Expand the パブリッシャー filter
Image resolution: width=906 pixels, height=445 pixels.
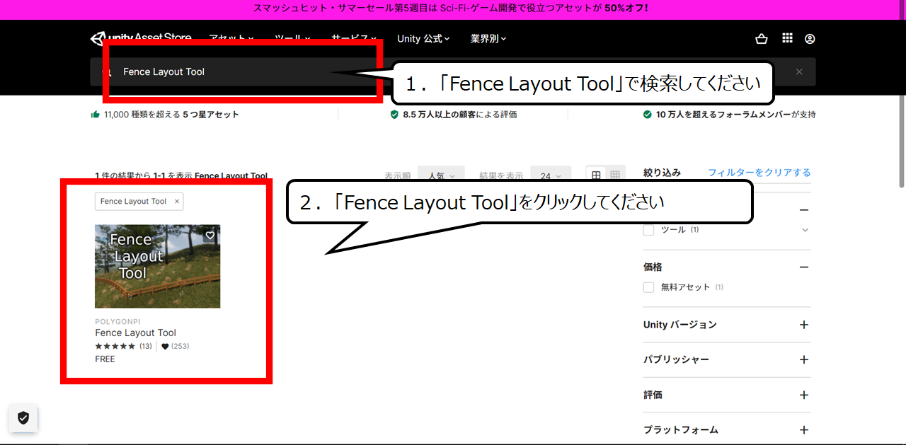click(x=803, y=359)
